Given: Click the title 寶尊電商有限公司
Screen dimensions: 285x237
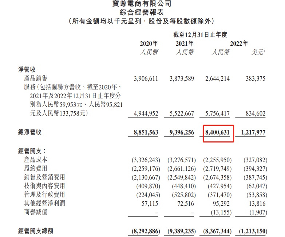Looking at the screenshot, I should (x=142, y=3).
